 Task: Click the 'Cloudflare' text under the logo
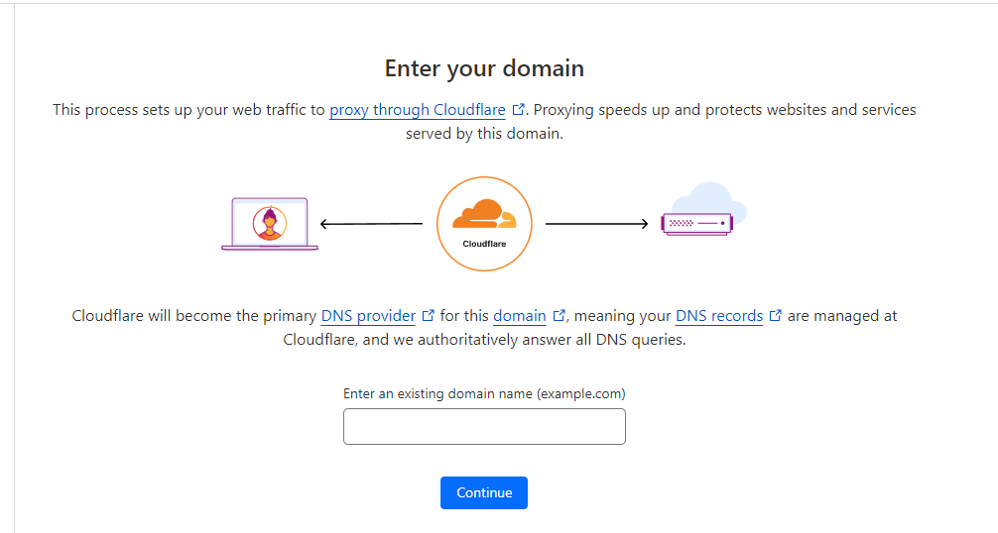tap(484, 244)
